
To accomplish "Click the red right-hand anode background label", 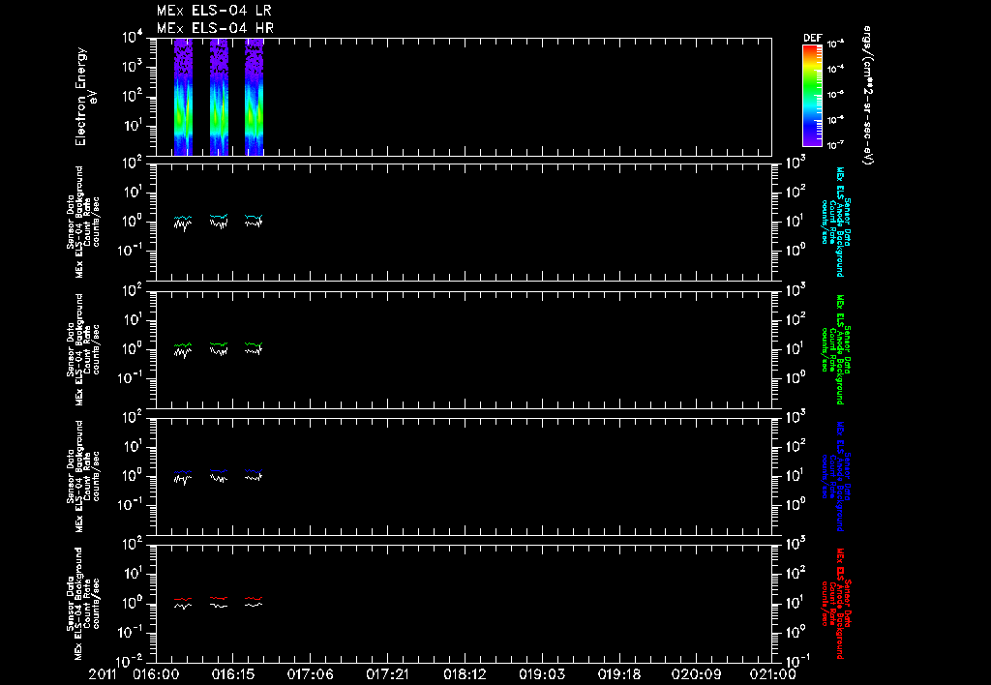I will pos(835,604).
